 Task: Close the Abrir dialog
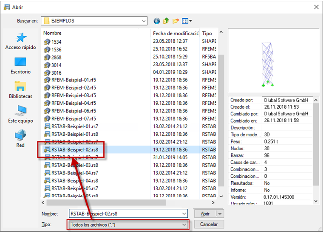click(316, 7)
